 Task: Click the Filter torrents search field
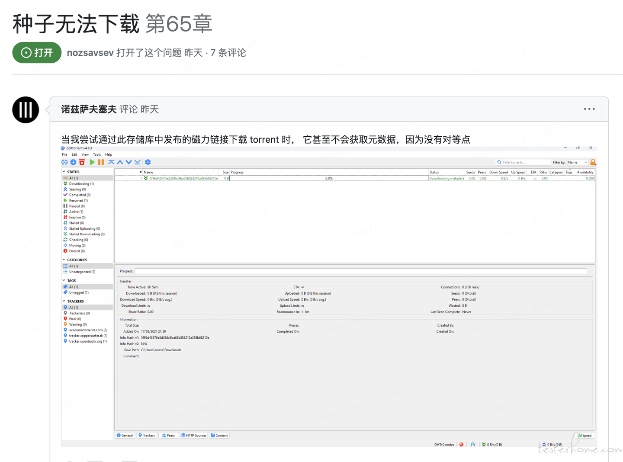pyautogui.click(x=523, y=162)
